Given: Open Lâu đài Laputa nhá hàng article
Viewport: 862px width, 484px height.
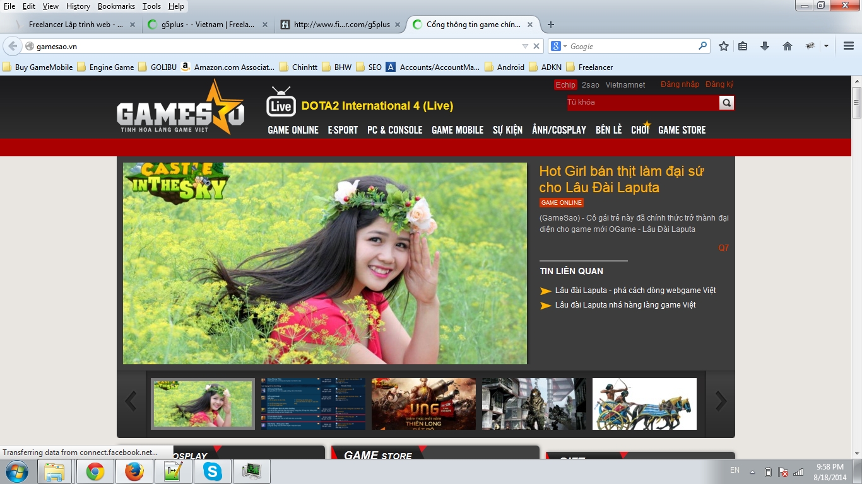Looking at the screenshot, I should (625, 305).
